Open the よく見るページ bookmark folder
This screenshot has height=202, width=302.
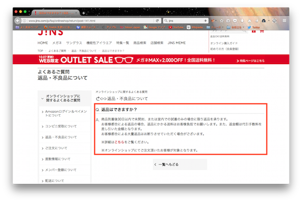pyautogui.click(x=28, y=27)
